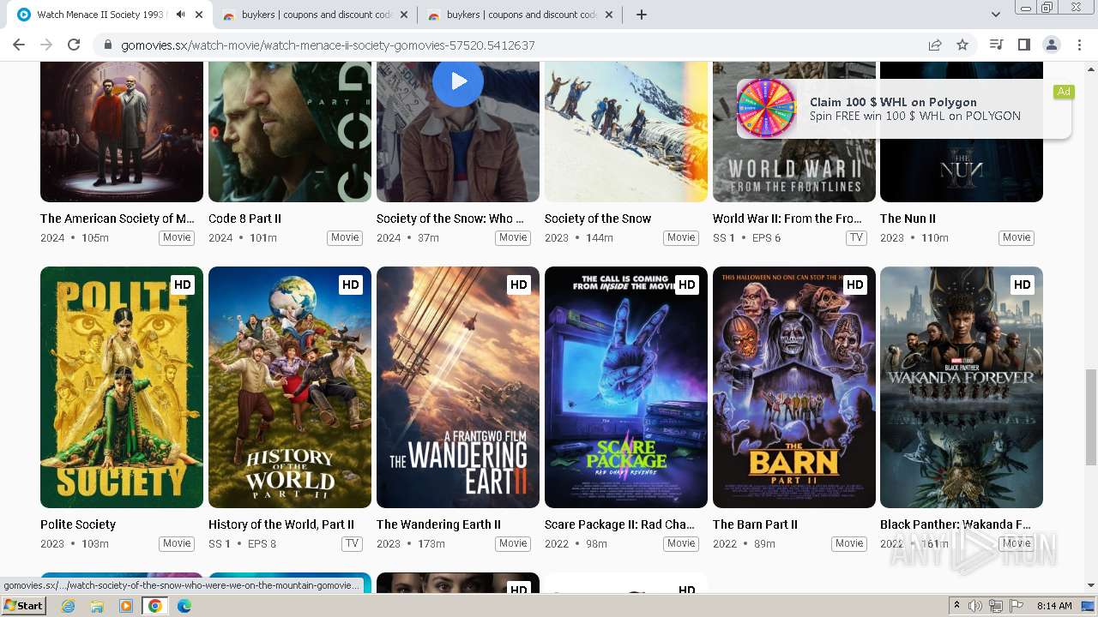Image resolution: width=1098 pixels, height=617 pixels.
Task: Bookmark this page with the star icon
Action: pyautogui.click(x=962, y=45)
